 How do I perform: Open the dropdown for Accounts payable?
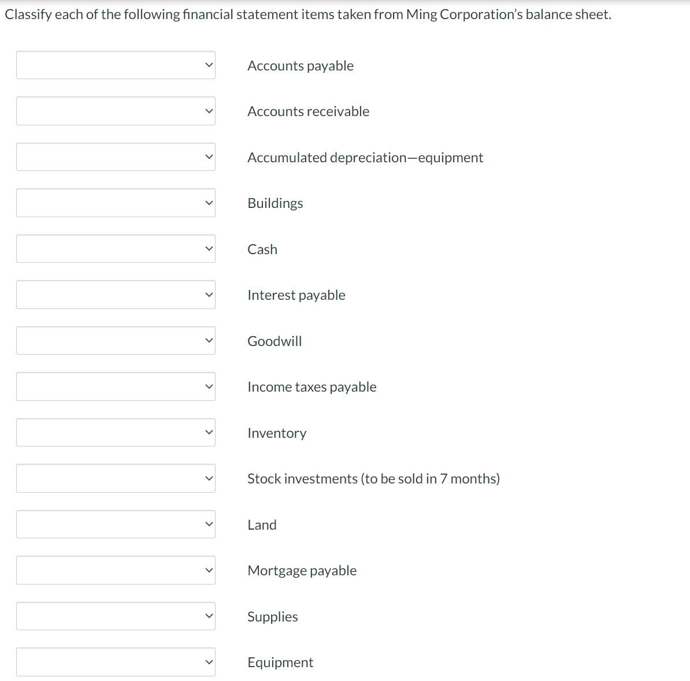click(x=115, y=65)
